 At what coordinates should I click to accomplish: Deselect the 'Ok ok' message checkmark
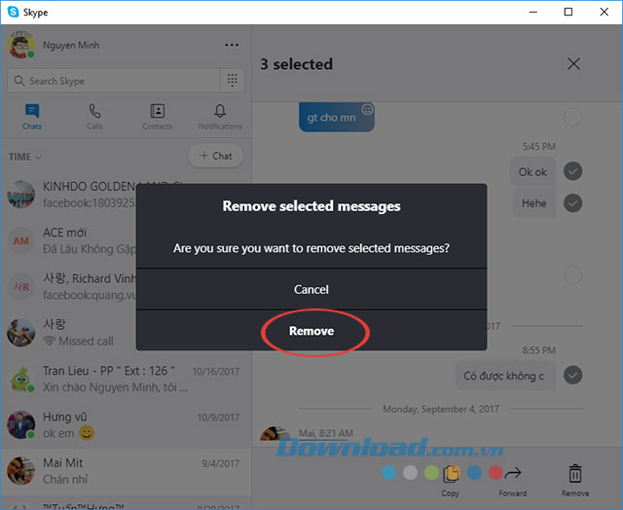pyautogui.click(x=572, y=171)
